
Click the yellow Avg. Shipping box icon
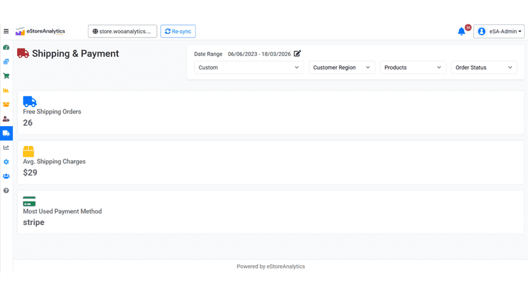click(x=28, y=152)
